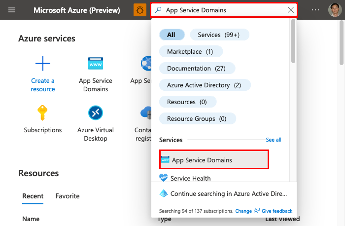Click inside the portal search field
345x226 pixels.
pos(222,10)
